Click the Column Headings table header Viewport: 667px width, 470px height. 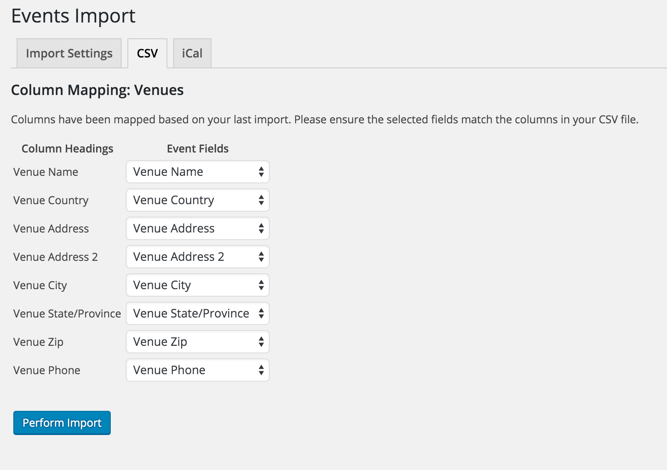(67, 149)
